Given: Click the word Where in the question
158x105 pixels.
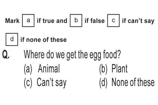Looking at the screenshot, I should (x=34, y=54).
